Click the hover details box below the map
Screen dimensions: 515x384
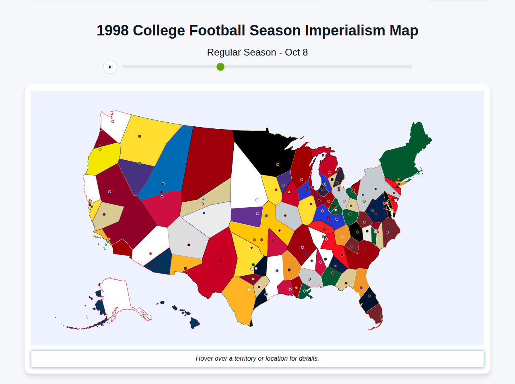coord(257,358)
